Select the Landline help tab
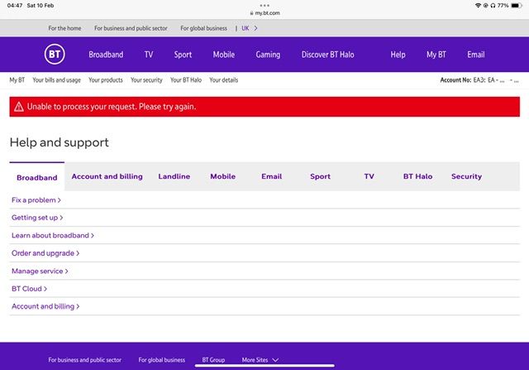Viewport: 529px width, 370px height. click(174, 176)
